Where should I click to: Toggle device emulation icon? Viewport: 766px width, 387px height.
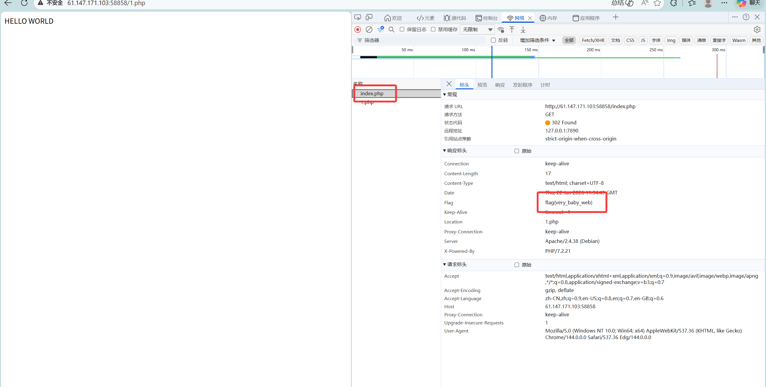tap(369, 17)
